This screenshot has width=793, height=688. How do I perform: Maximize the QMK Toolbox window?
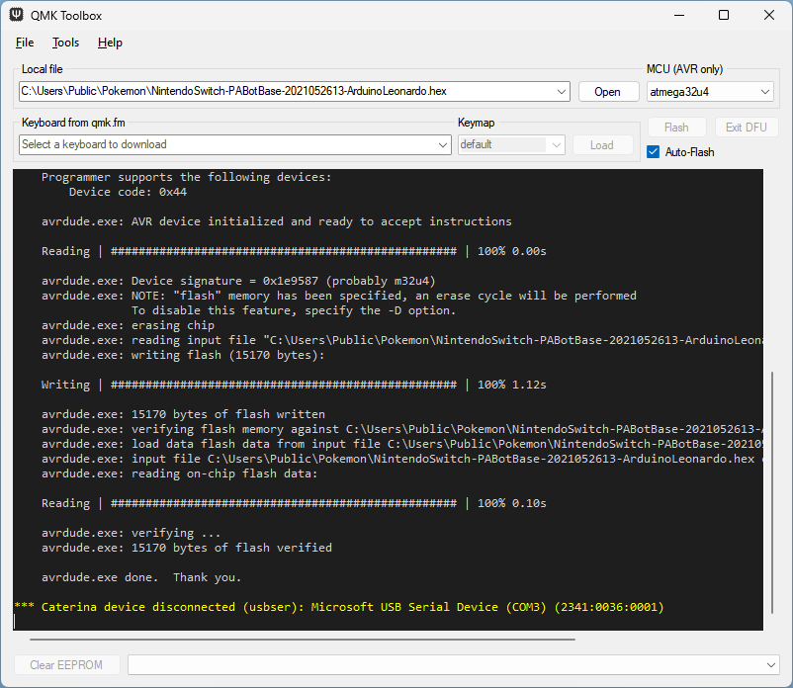point(724,16)
